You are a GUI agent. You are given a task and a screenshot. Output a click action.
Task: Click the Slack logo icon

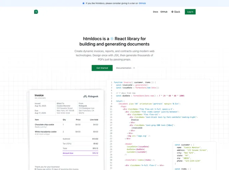coord(172,12)
